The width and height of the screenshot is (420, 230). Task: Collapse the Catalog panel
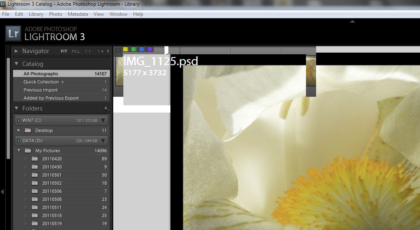click(16, 64)
